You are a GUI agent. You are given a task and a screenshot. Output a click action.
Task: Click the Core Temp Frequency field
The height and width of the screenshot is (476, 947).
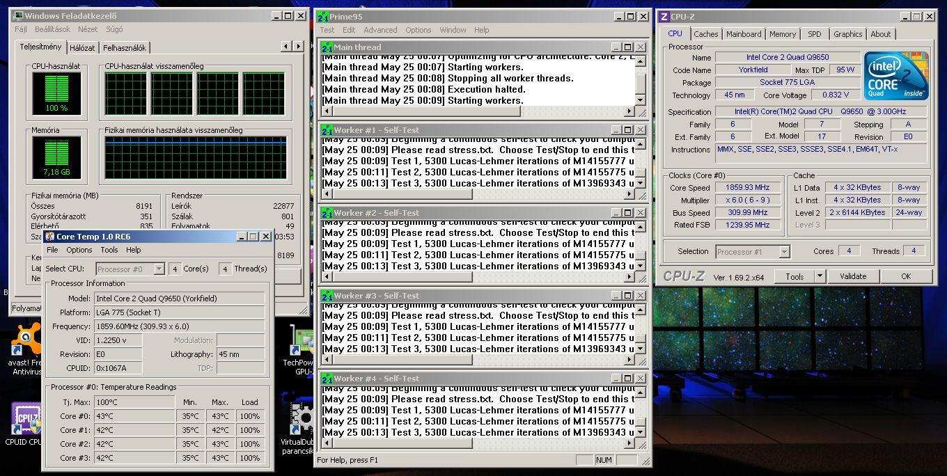point(179,326)
